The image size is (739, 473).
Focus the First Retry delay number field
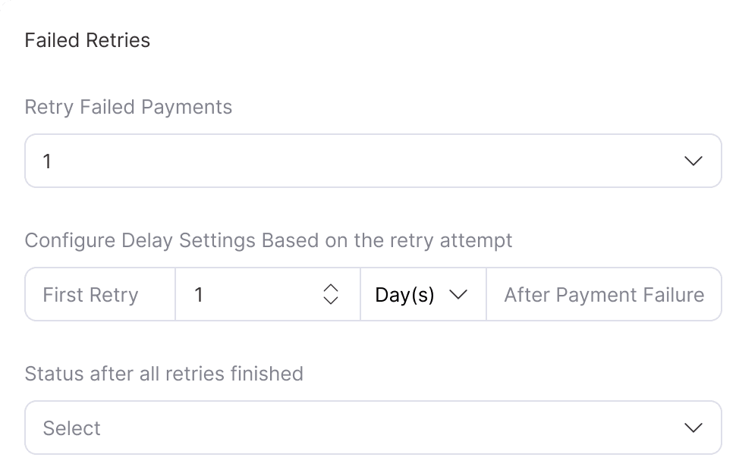pos(250,294)
